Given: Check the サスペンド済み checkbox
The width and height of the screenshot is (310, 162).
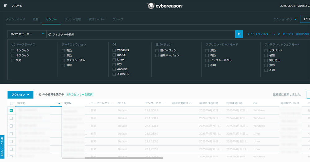Looking at the screenshot, I should point(63,61).
